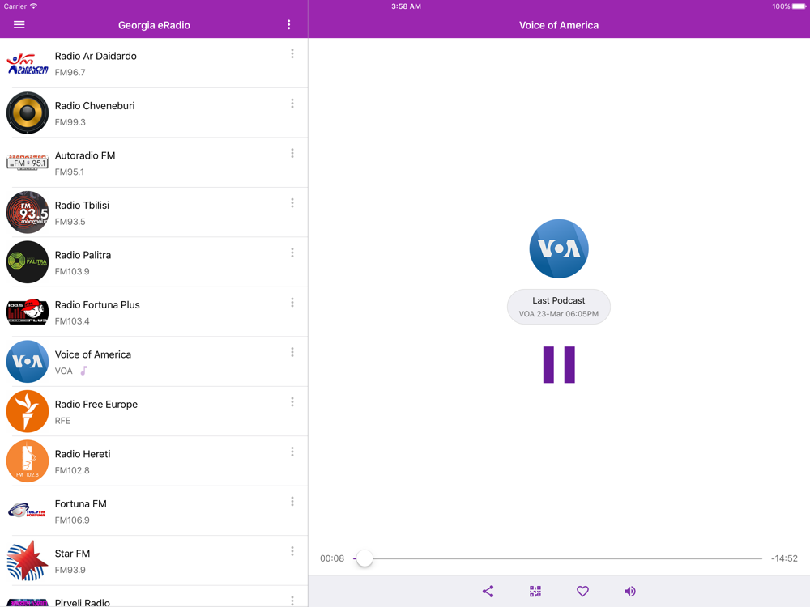Open options for Radio Free Europe

pyautogui.click(x=292, y=402)
